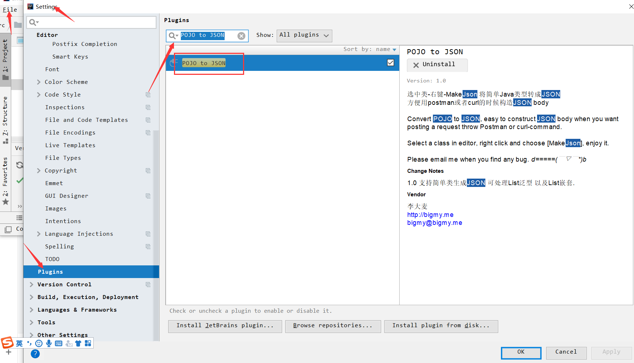Open the Sogou virtual keyboard
634x363 pixels.
[58, 343]
